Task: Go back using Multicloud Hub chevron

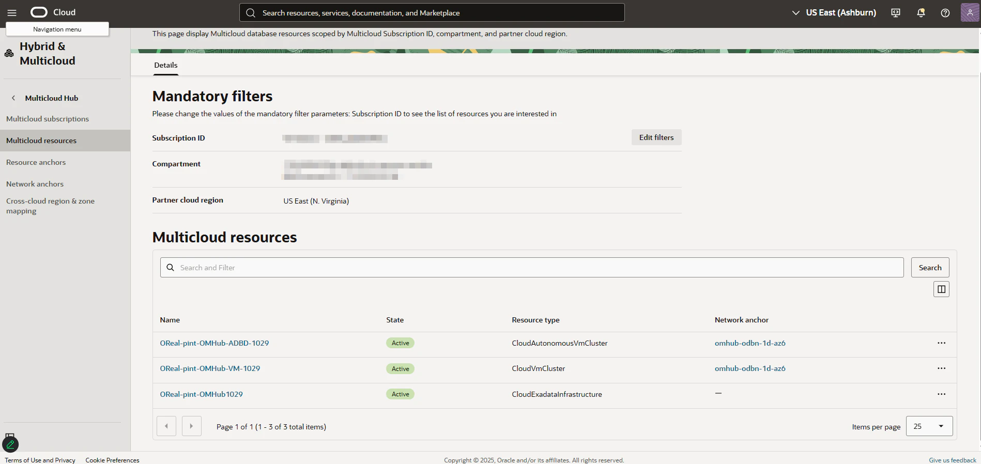Action: tap(13, 98)
